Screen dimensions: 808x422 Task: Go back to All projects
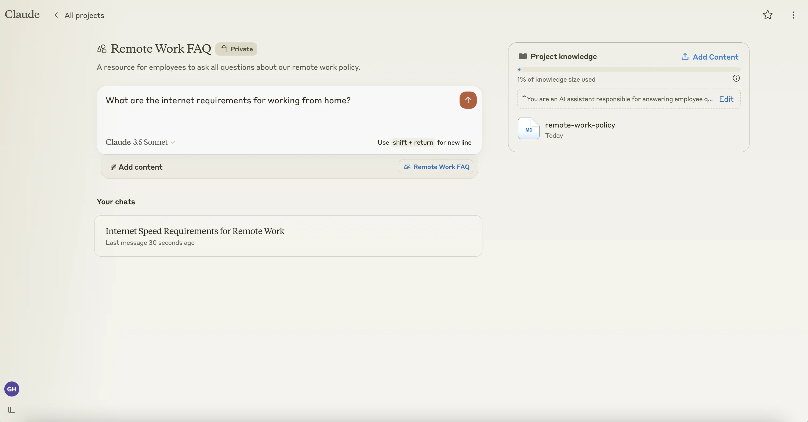[79, 15]
